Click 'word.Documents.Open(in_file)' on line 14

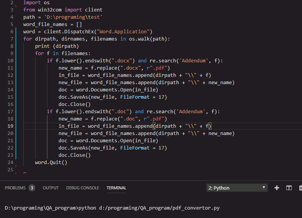(x=117, y=90)
